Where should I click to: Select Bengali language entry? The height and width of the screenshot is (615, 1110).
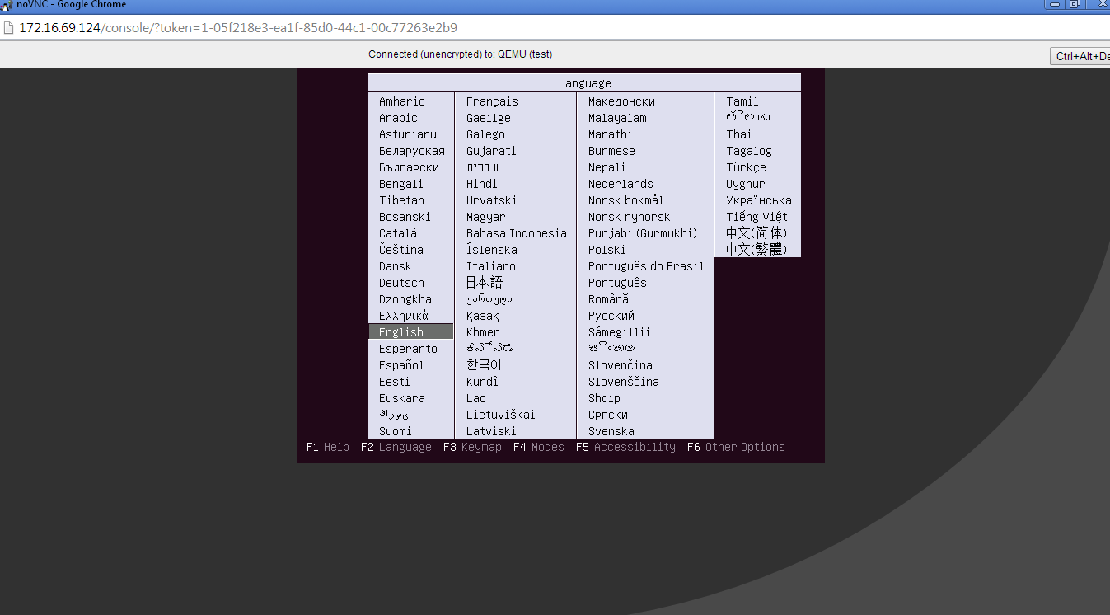click(x=401, y=184)
